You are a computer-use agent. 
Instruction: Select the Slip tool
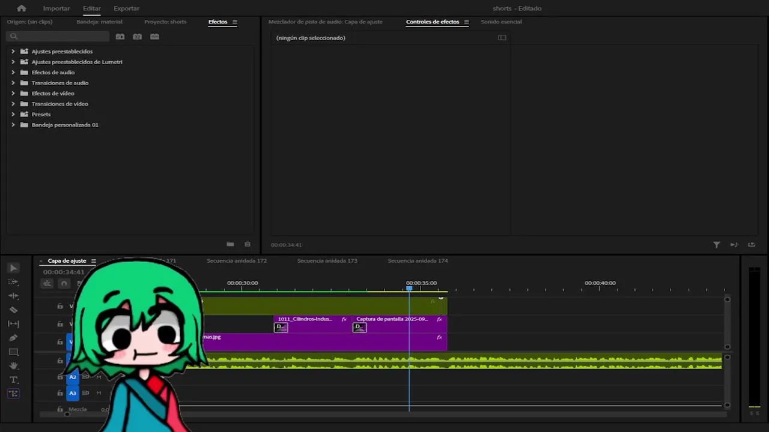point(13,324)
